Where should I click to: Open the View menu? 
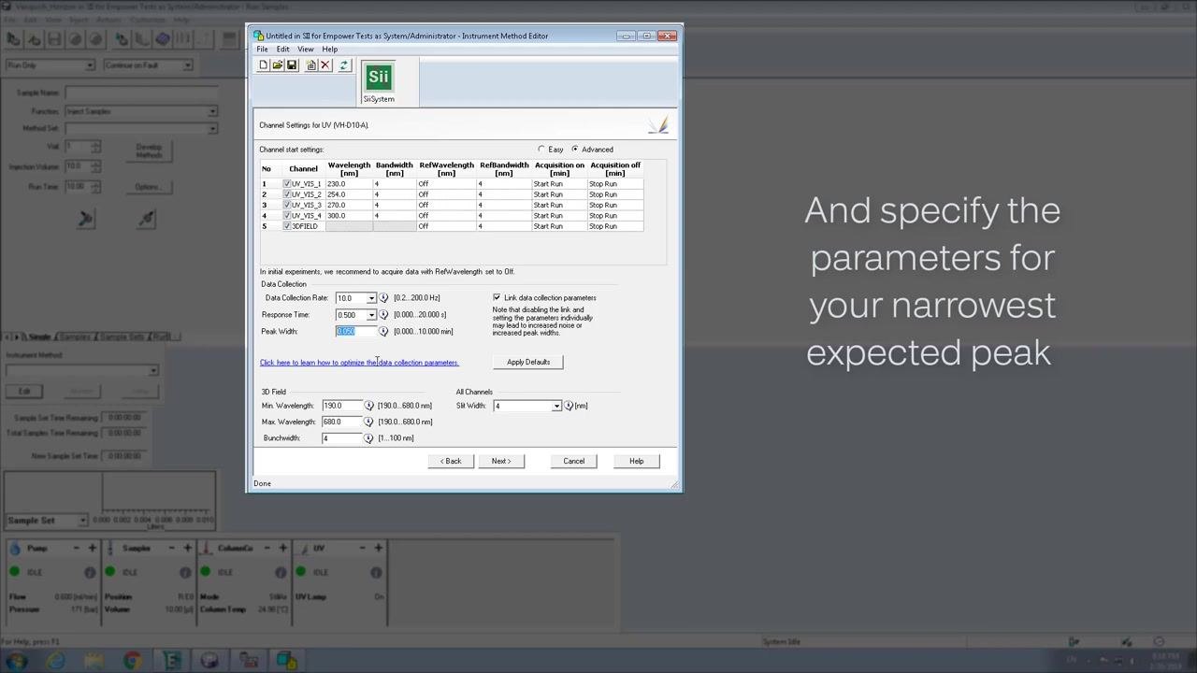[x=306, y=50]
